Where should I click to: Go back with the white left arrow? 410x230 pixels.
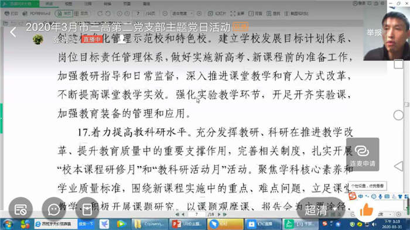(x=13, y=32)
